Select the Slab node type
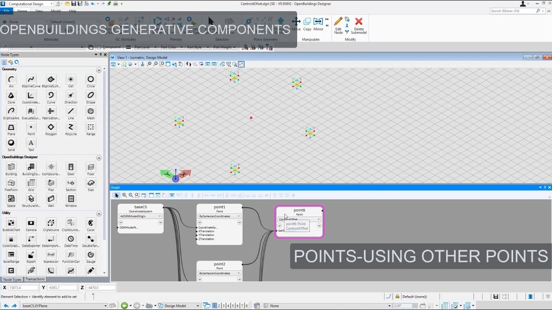The height and width of the screenshot is (310, 552). pyautogui.click(x=91, y=185)
